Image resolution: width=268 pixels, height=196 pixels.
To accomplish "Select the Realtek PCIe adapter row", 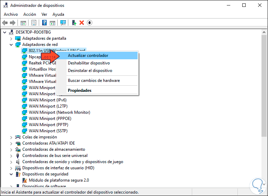I will click(43, 63).
